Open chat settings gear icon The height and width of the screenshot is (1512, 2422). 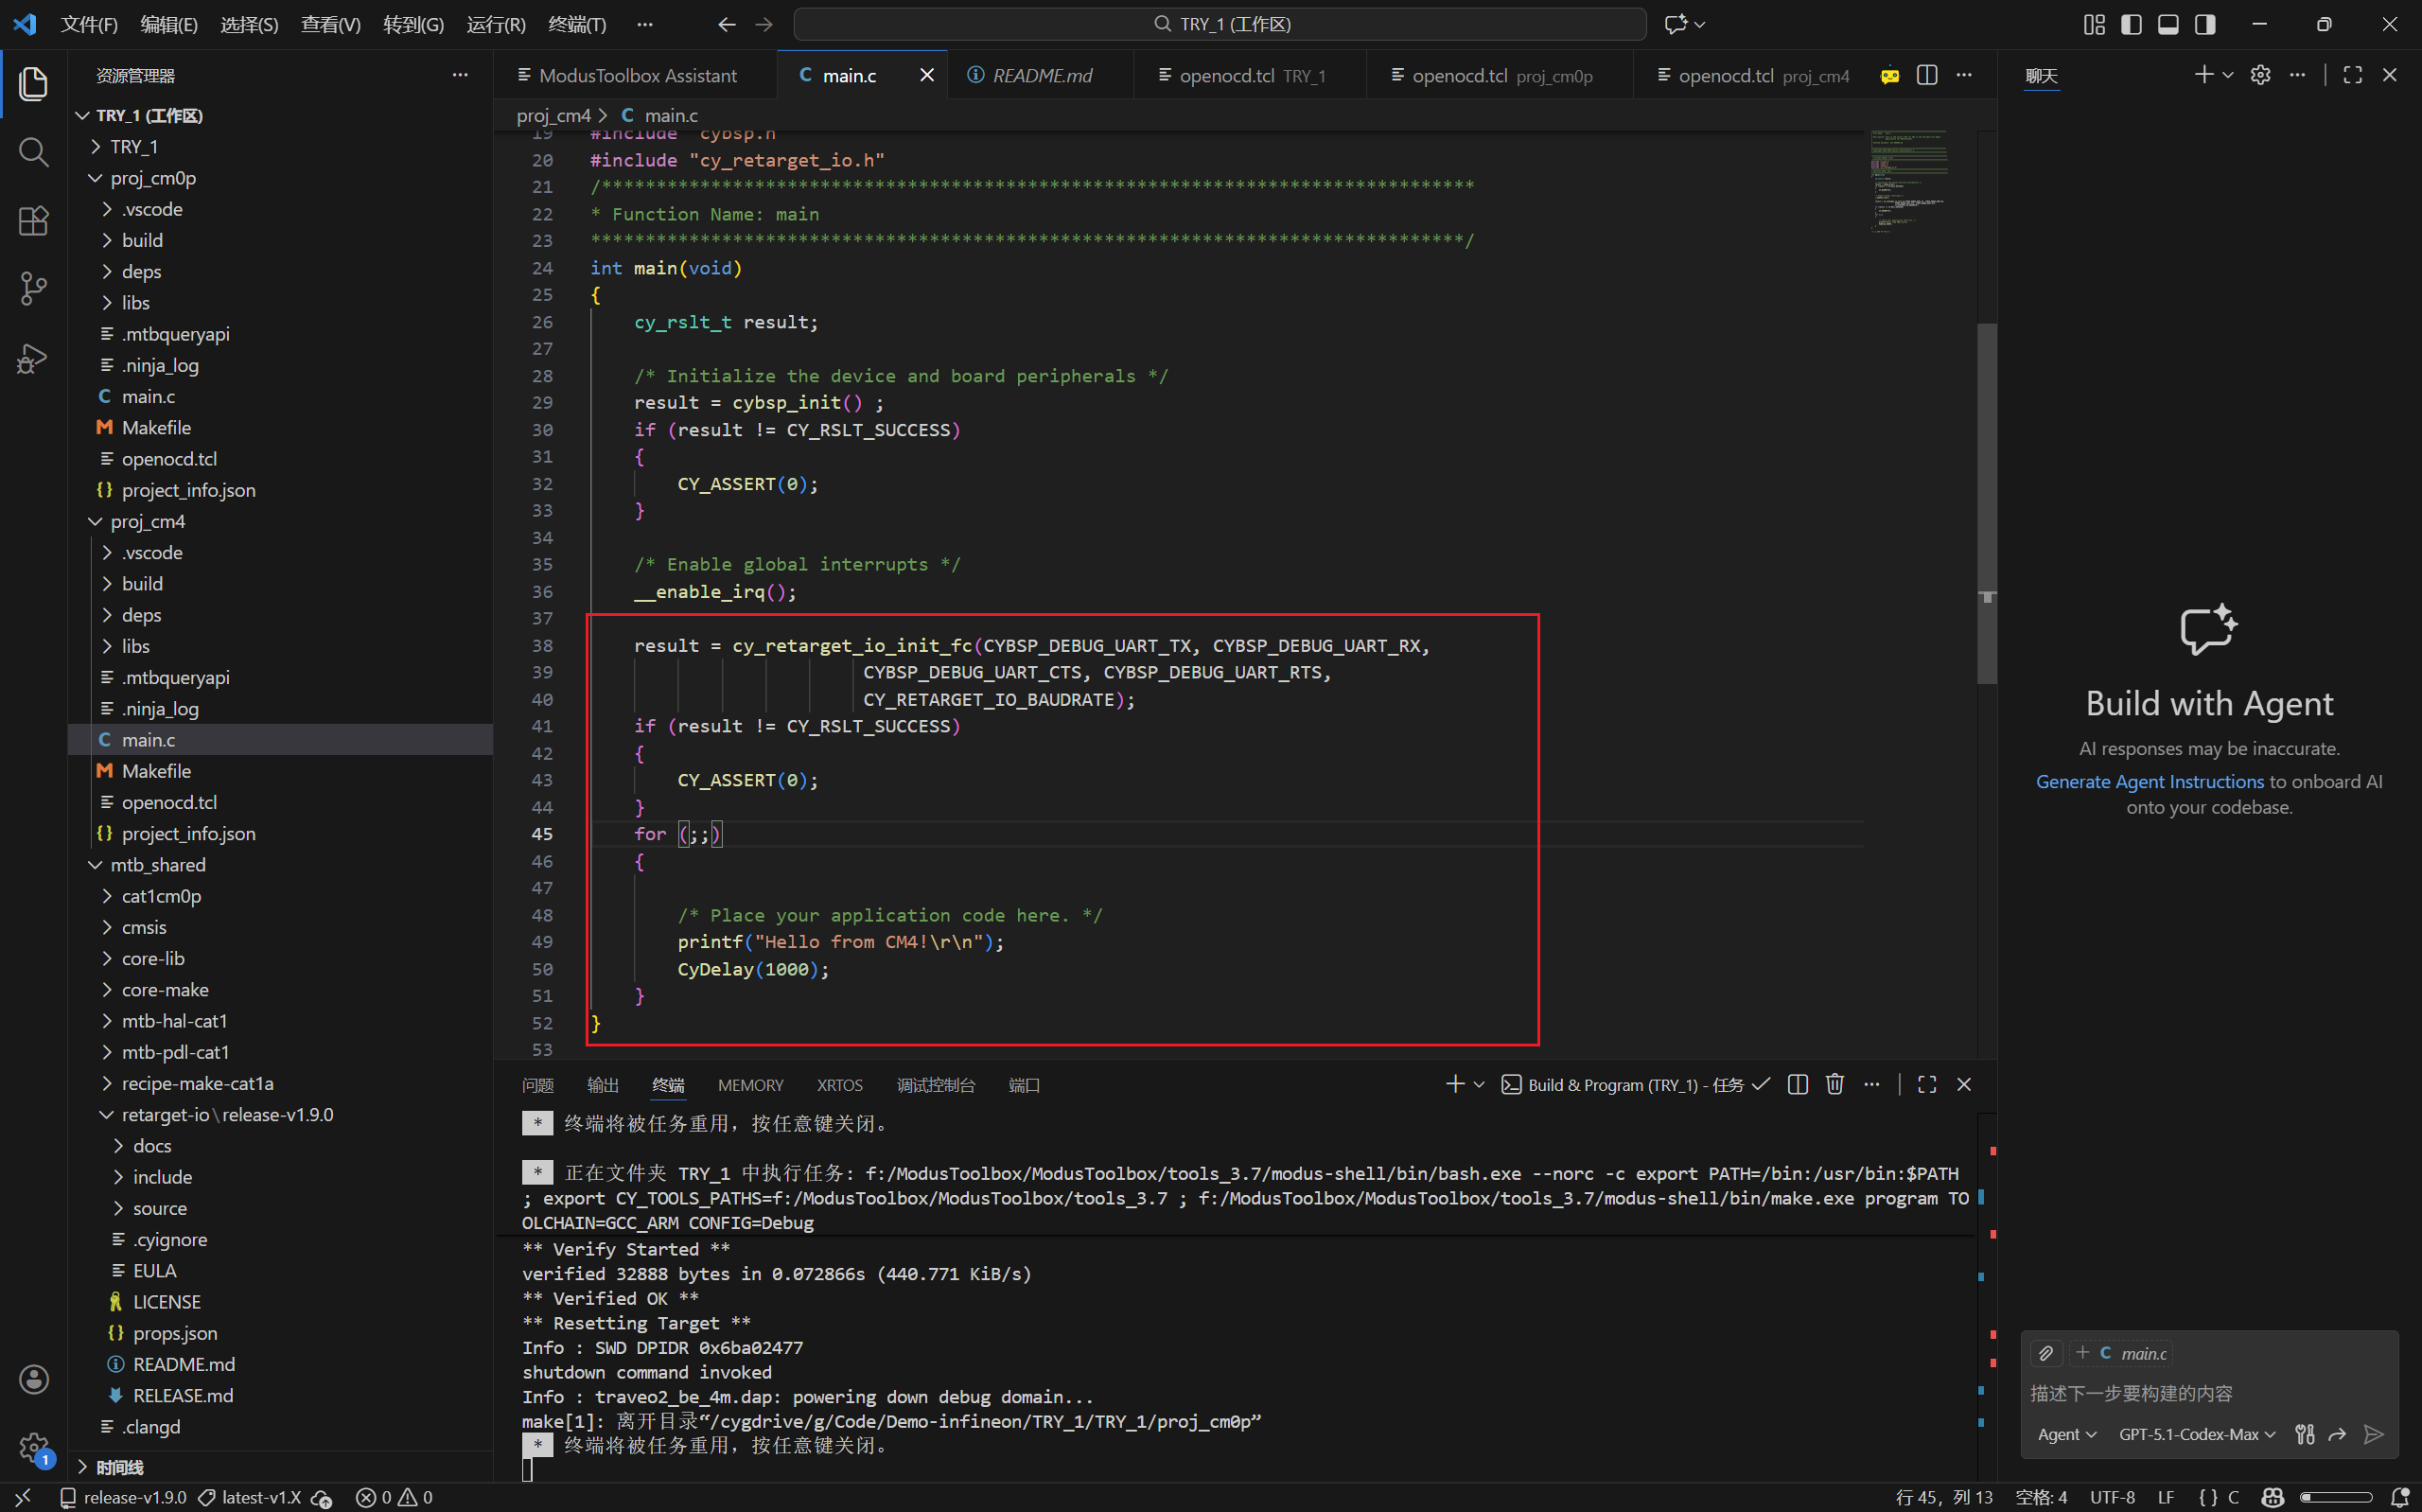[x=2260, y=75]
